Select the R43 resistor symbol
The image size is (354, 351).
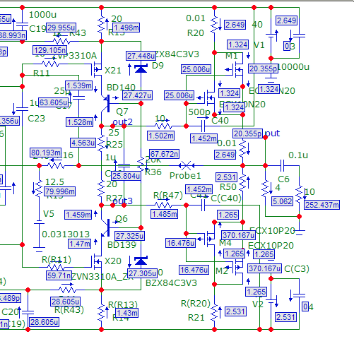61,42
